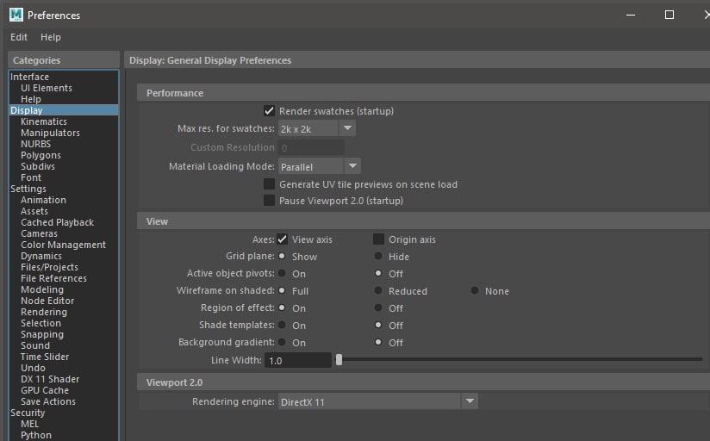Select Selection category
Viewport: 710px width, 441px height.
(x=64, y=323)
